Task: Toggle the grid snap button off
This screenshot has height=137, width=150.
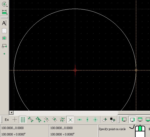Action: [x=23, y=120]
